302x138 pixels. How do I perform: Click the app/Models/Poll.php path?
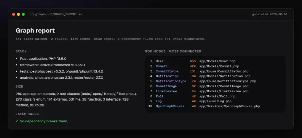click(x=217, y=96)
